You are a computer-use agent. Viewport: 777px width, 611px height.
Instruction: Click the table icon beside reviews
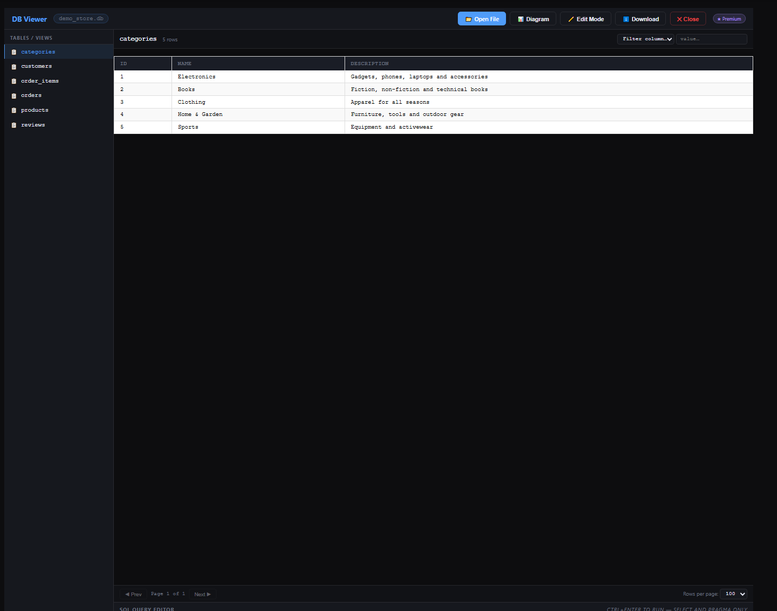[14, 125]
